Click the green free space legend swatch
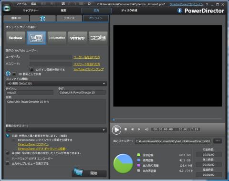Screen dimensions: 229x181 click(138, 155)
